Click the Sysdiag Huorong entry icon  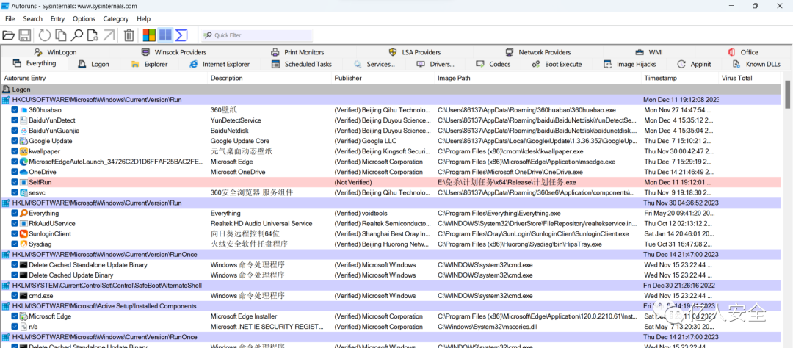point(23,244)
